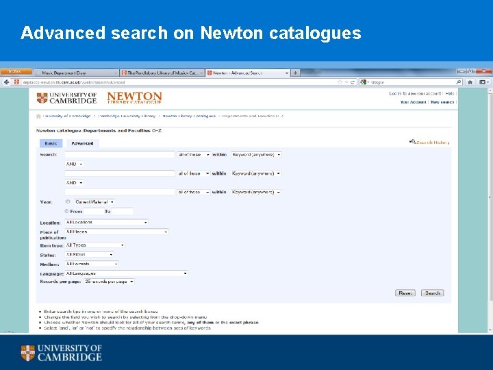Open the All Status dropdown
This screenshot has width=493, height=370.
point(89,254)
